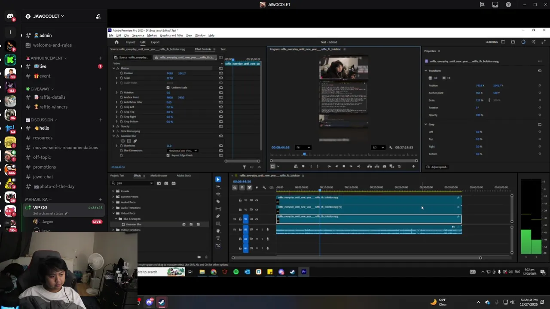
Task: Open the Sequence menu in Premiere
Action: pos(138,35)
